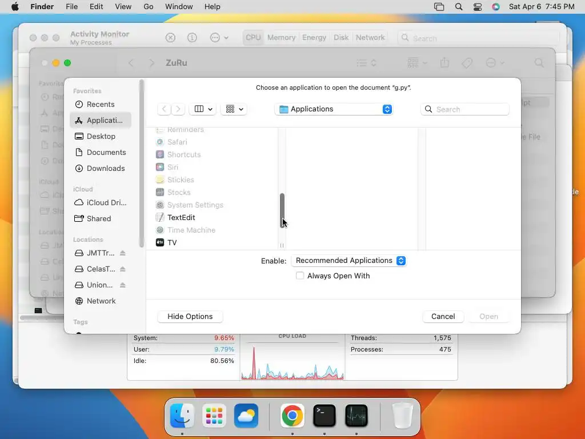Click Activity Monitor's inspect info icon
The width and height of the screenshot is (585, 439).
pos(192,38)
